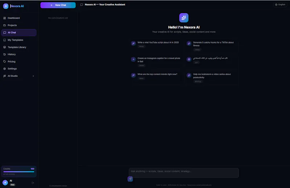Click 'No conversations yet' text
The width and height of the screenshot is (290, 188).
[58, 18]
